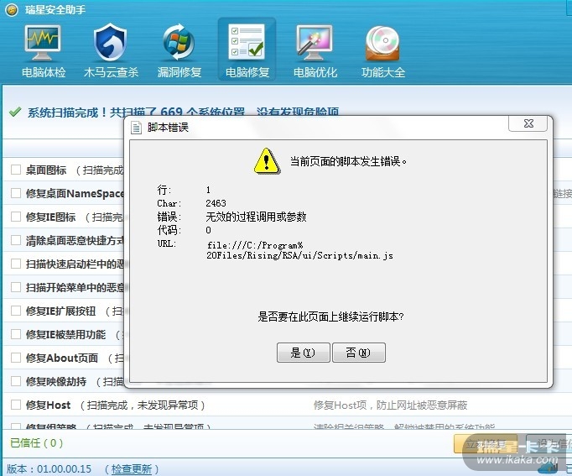Click the 修复Host row label text
This screenshot has width=572, height=476.
pyautogui.click(x=48, y=405)
